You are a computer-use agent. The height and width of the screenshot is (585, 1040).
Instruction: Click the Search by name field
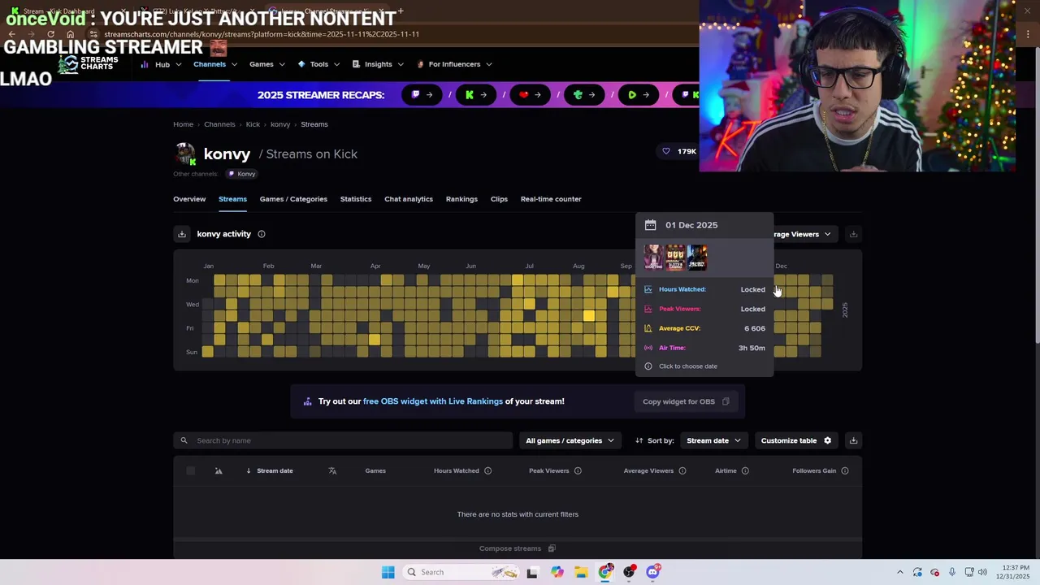343,440
